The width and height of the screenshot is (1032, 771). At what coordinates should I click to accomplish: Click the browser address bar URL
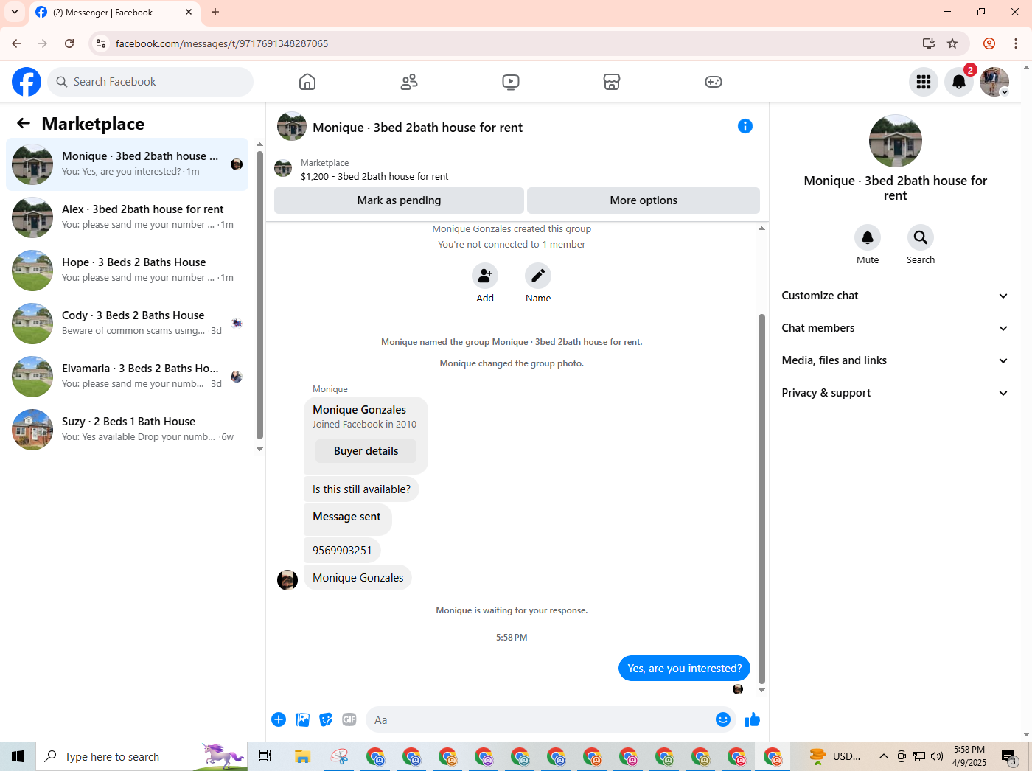(x=222, y=43)
